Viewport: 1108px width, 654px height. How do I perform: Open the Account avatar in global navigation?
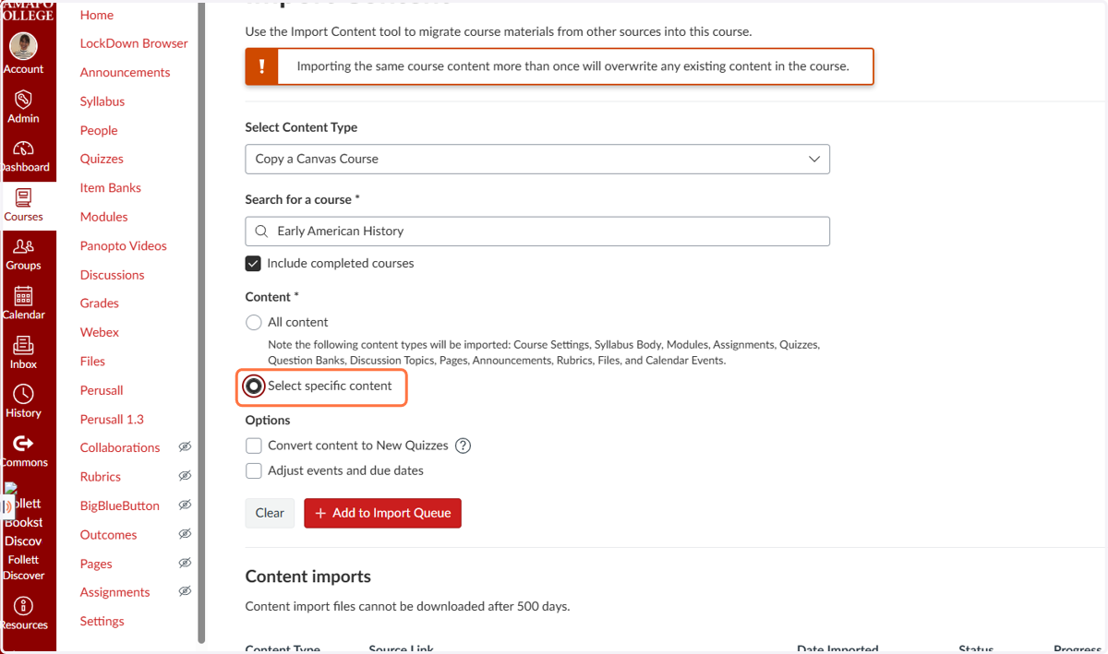23,46
